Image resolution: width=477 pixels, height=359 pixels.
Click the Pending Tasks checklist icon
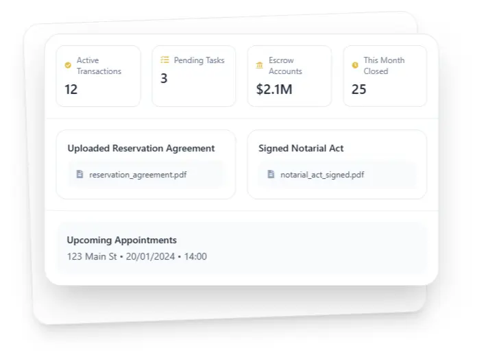point(164,60)
